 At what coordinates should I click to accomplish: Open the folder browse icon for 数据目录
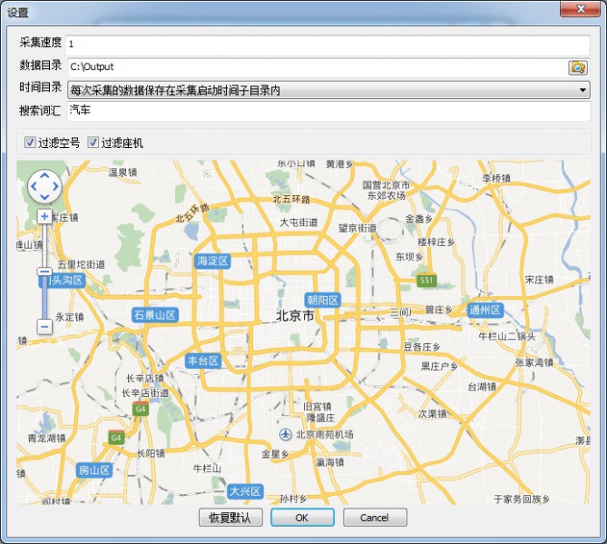578,67
